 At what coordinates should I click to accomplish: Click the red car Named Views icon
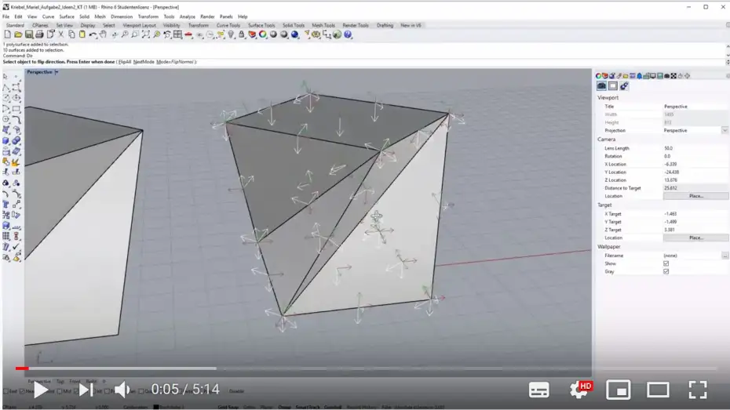point(188,34)
